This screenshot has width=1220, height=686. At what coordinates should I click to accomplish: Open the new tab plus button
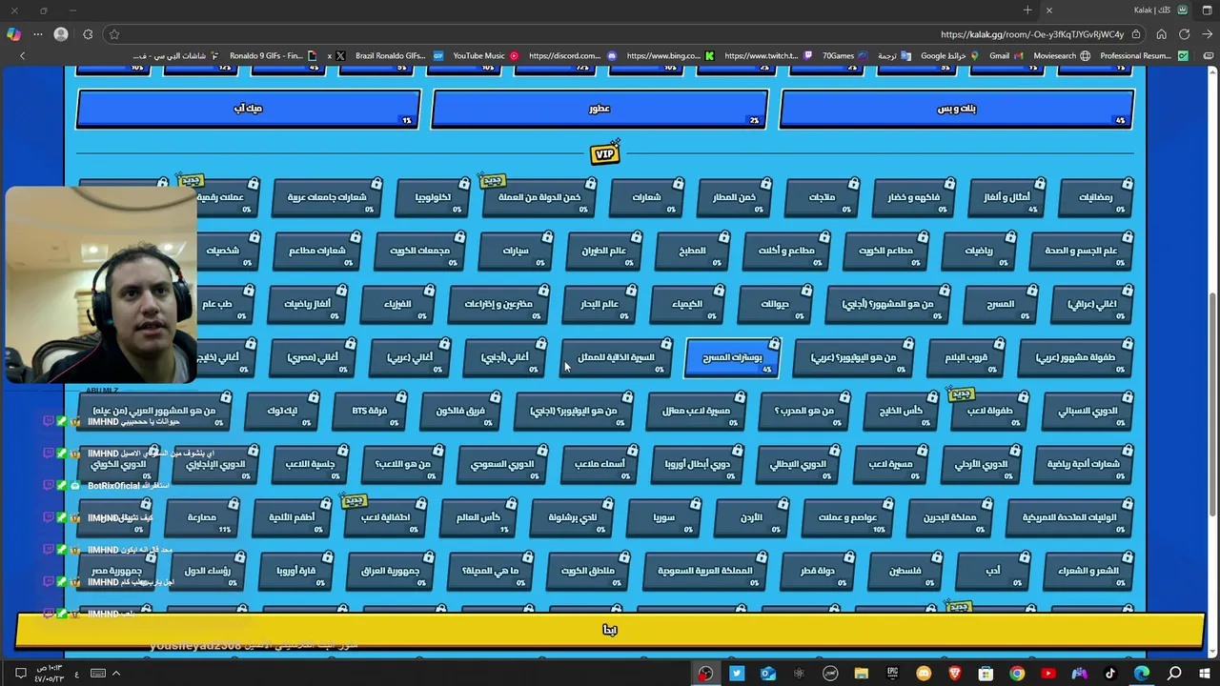click(1027, 10)
